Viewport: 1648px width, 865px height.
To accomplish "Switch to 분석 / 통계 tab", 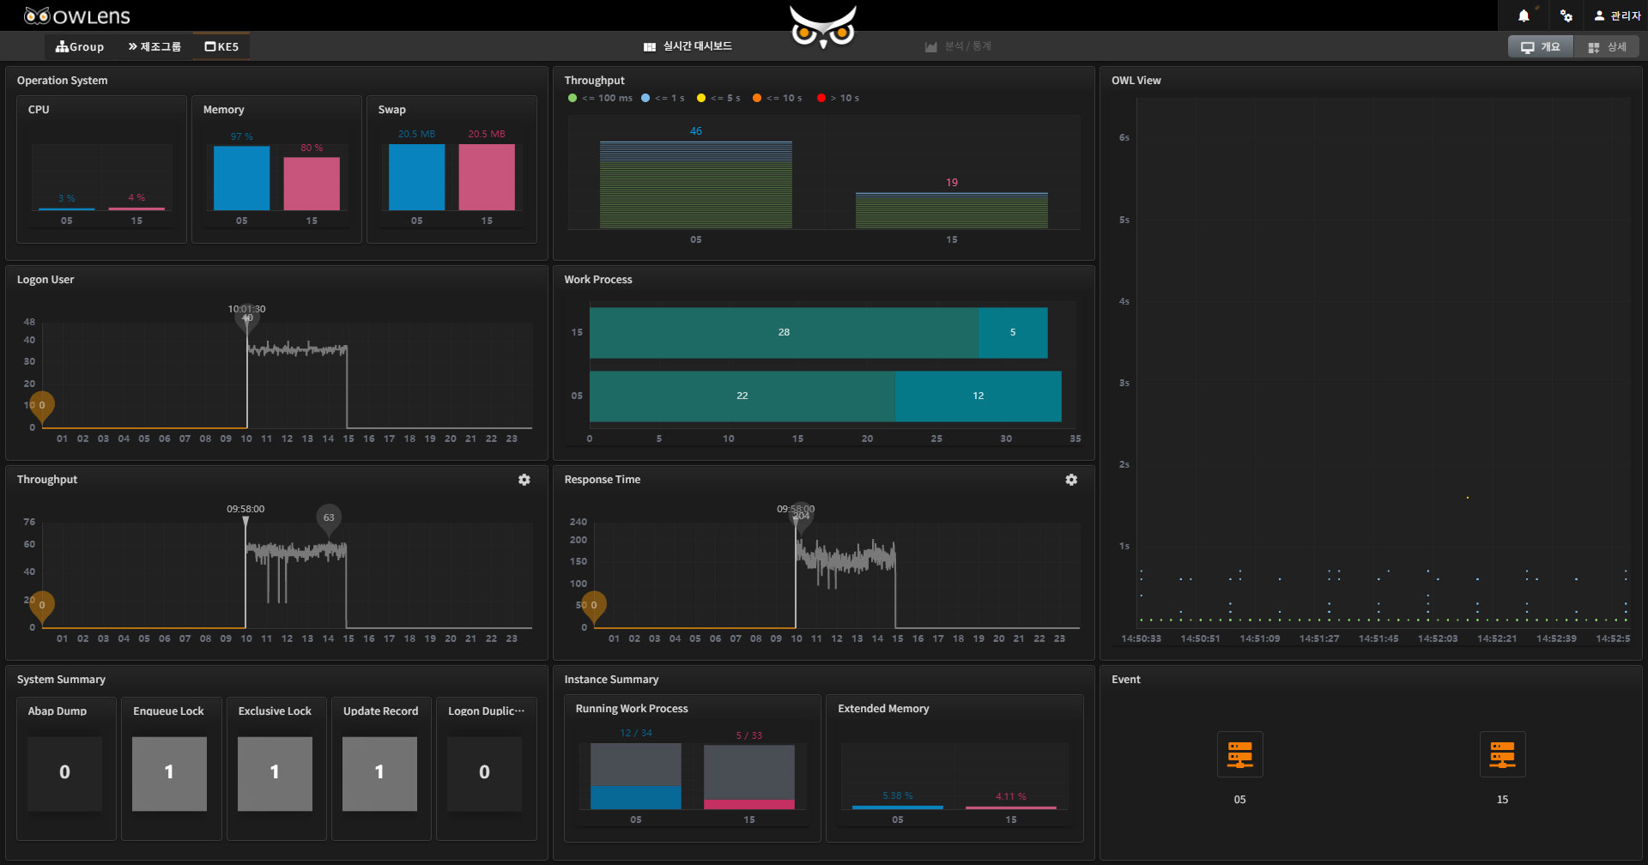I will pos(958,46).
